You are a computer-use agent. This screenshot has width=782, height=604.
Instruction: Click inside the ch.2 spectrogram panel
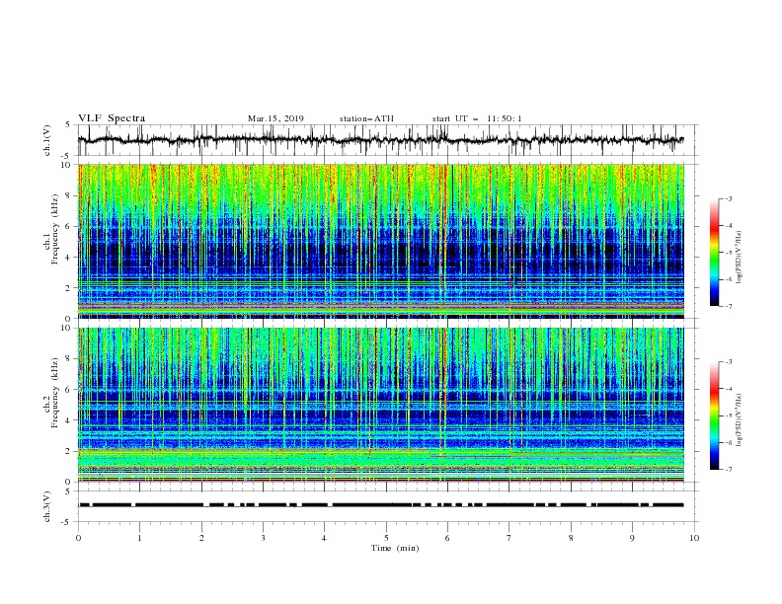click(x=380, y=405)
